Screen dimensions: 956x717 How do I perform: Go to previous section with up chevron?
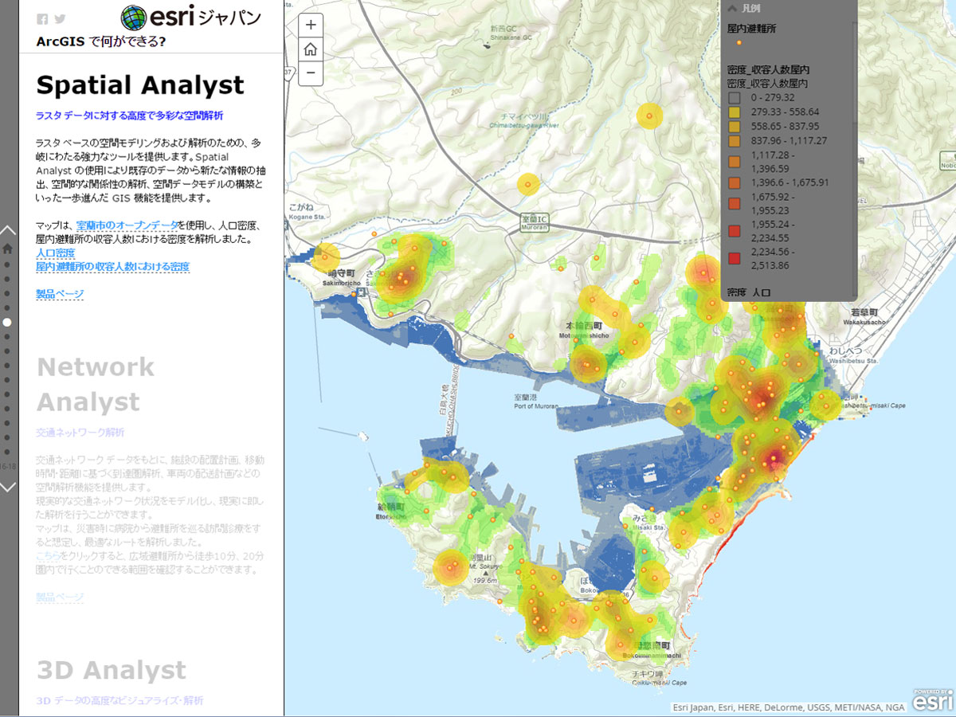pyautogui.click(x=7, y=230)
